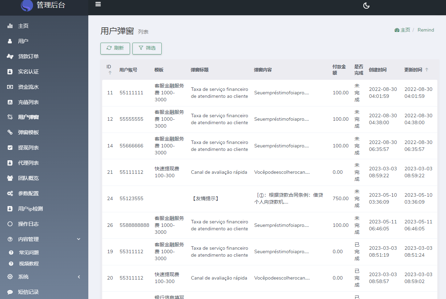Click the 管理后台 title in the header
The height and width of the screenshot is (299, 446).
pos(51,5)
